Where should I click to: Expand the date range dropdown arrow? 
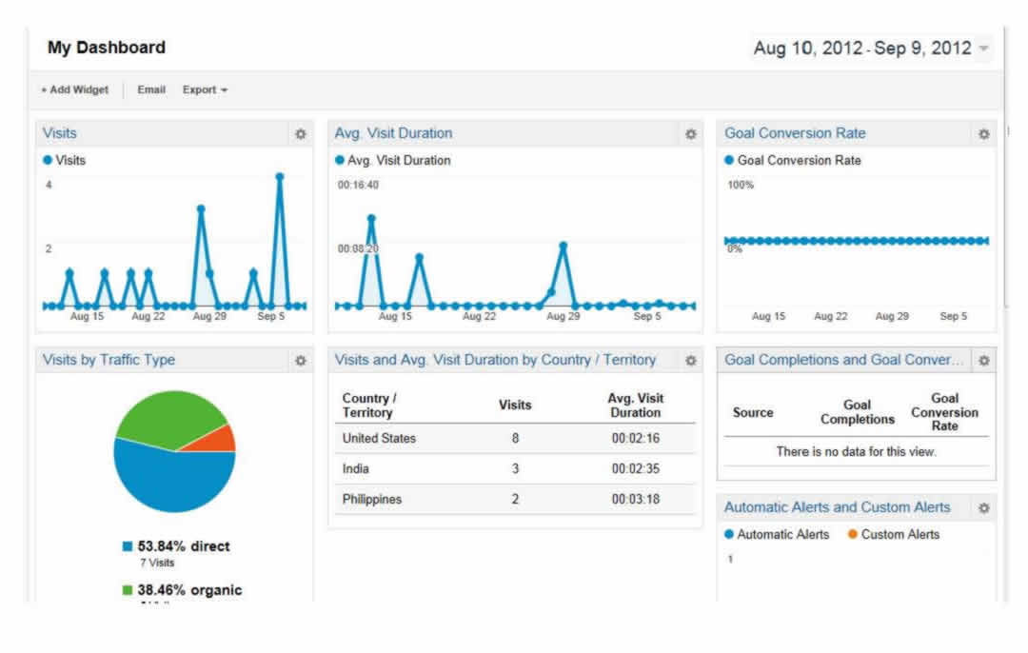[x=984, y=49]
